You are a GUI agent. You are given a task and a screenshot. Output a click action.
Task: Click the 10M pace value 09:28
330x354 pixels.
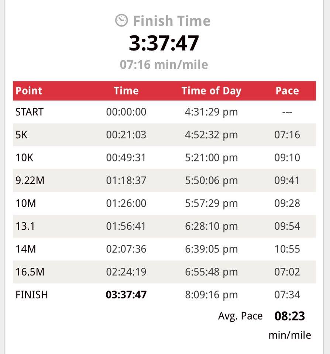pyautogui.click(x=287, y=204)
